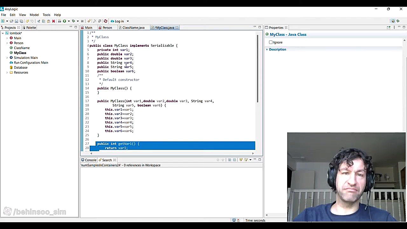Select ClassName in the Projects tree
The height and width of the screenshot is (229, 407).
pos(22,48)
